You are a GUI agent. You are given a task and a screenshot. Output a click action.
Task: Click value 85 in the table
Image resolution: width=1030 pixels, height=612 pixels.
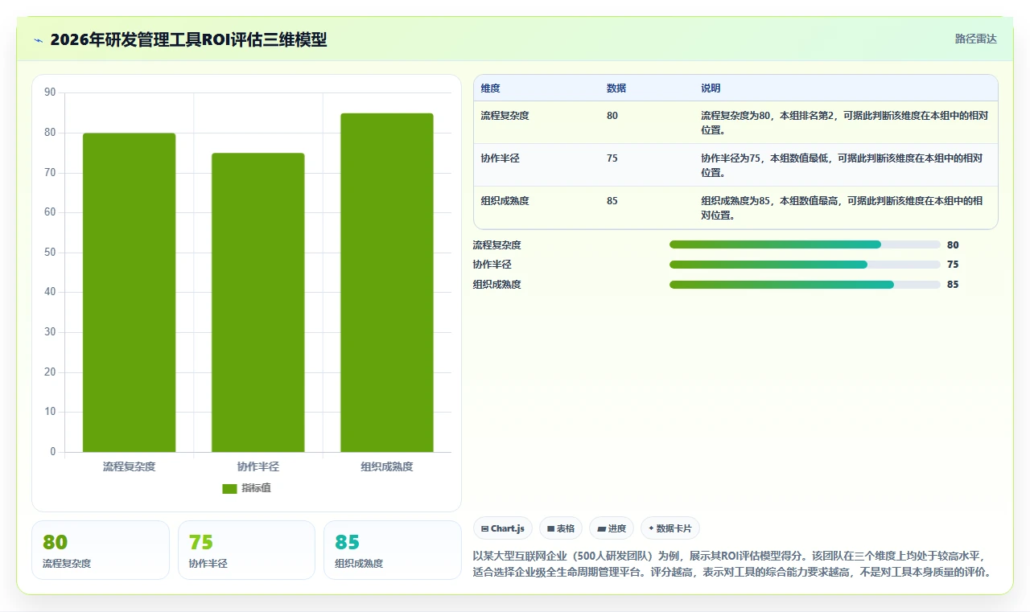click(612, 201)
